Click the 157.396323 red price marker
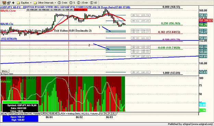Image resolution: width=214 pixels, height=126 pixels. point(206,20)
